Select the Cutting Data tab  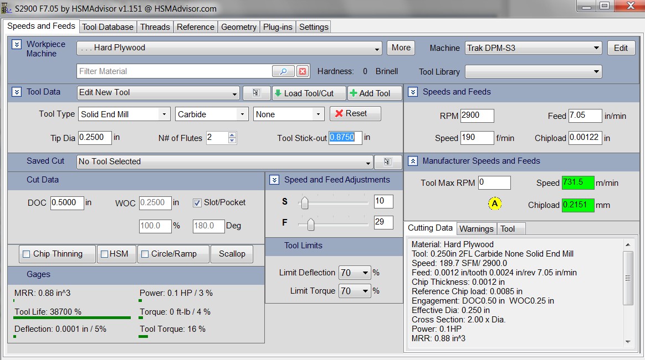coord(430,228)
